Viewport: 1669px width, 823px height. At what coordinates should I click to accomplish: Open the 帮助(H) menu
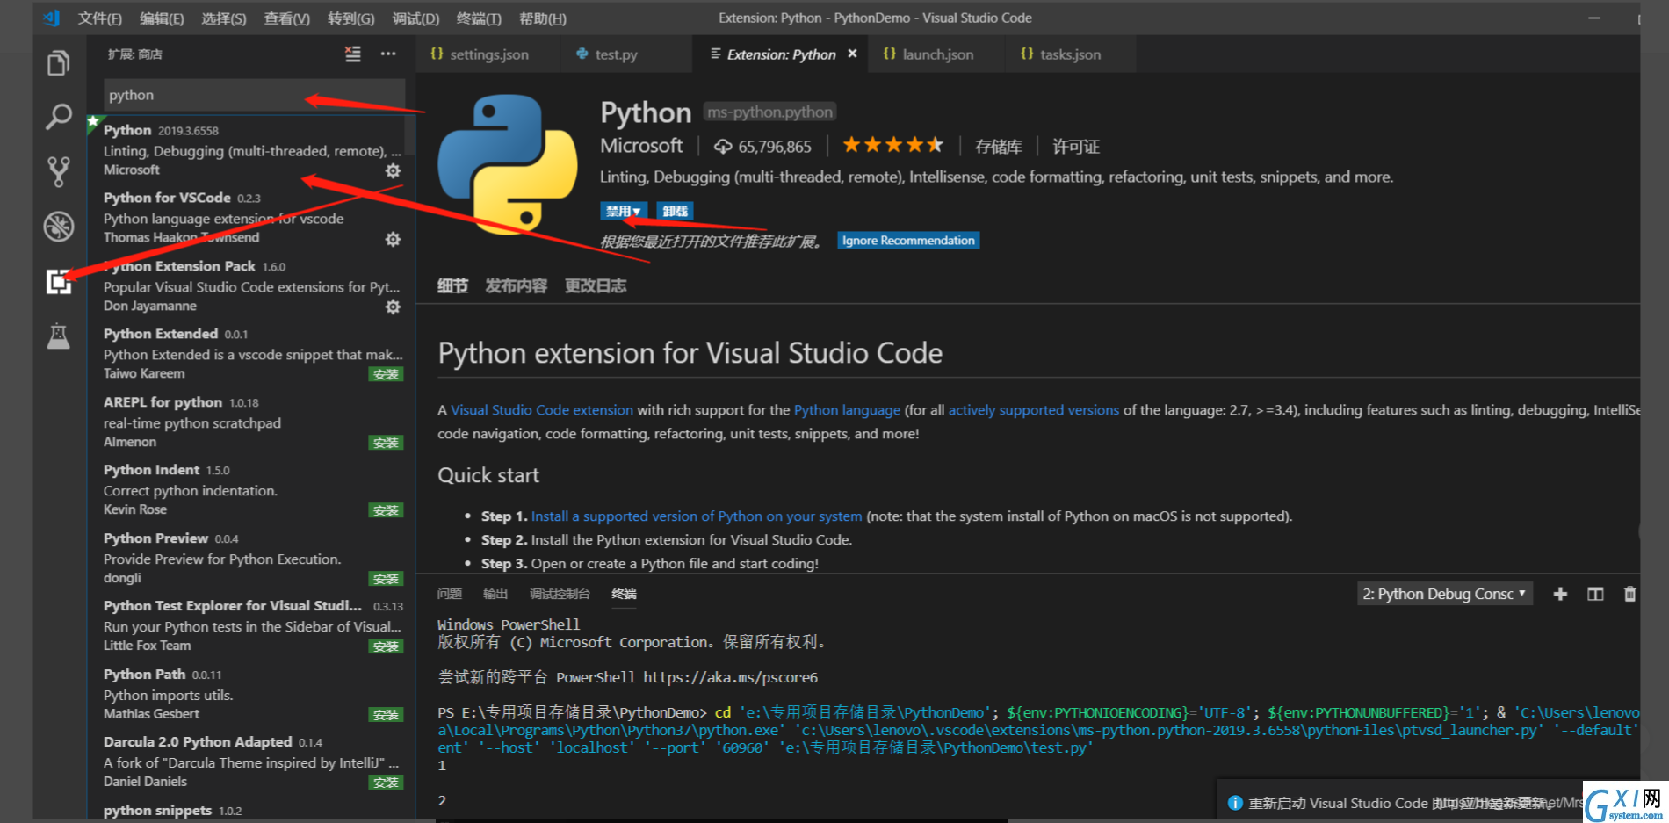tap(543, 18)
